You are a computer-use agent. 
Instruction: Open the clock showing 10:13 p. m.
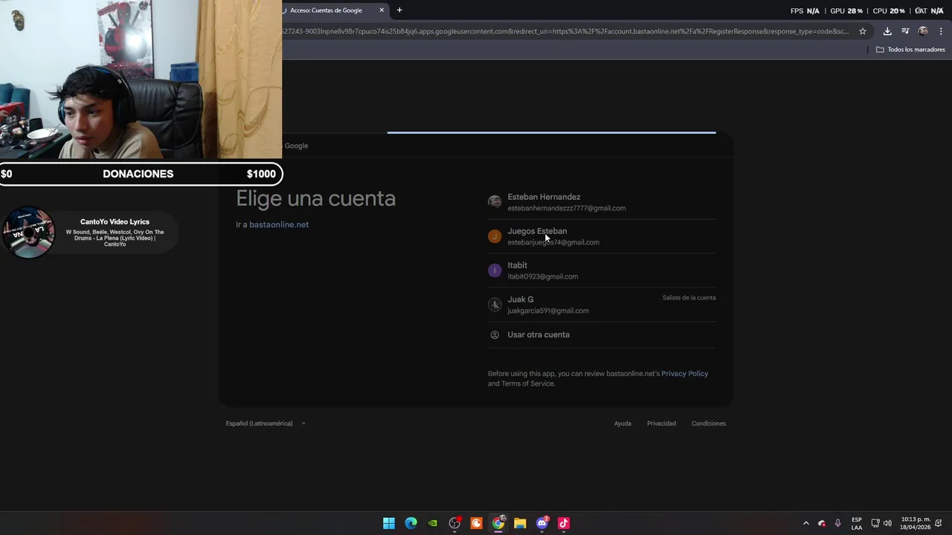[x=916, y=523]
